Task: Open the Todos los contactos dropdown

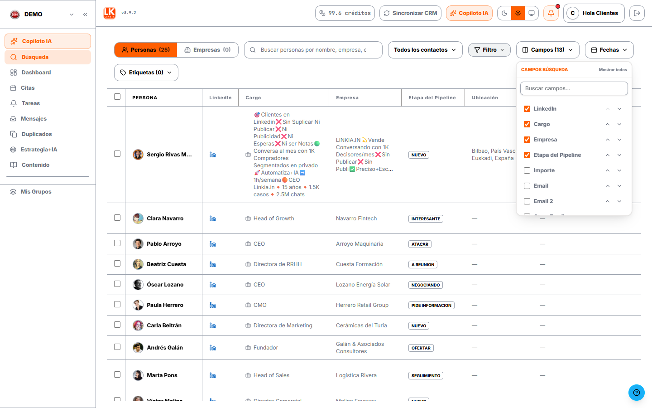Action: click(425, 50)
